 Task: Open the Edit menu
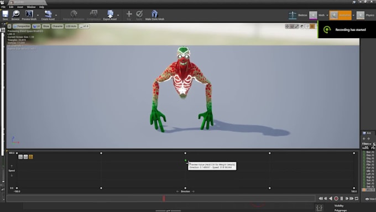pos(11,7)
